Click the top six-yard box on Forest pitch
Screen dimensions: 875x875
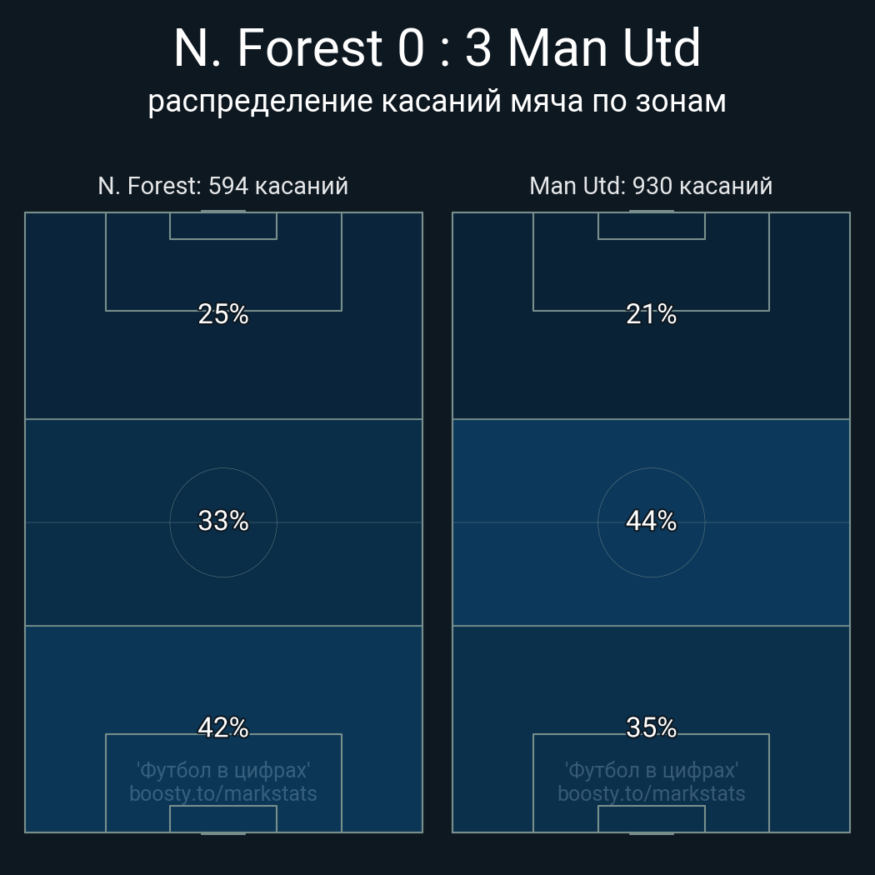coord(223,226)
